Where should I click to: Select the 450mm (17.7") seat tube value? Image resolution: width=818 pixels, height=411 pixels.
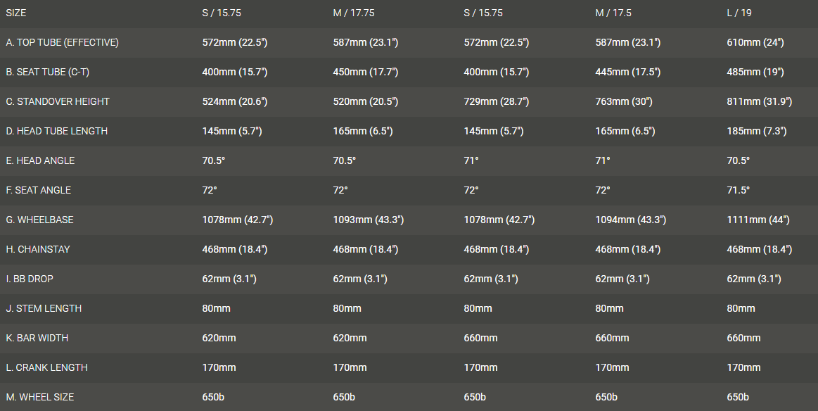pos(365,72)
